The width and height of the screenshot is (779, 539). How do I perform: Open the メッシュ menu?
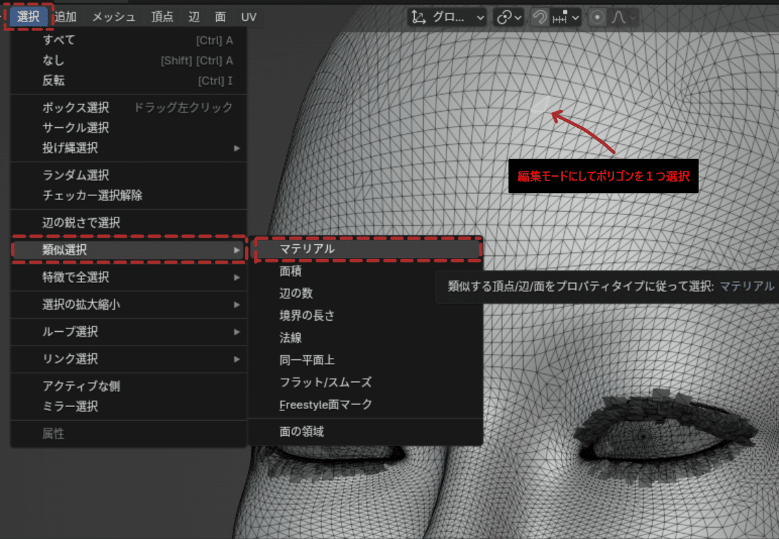click(x=114, y=17)
